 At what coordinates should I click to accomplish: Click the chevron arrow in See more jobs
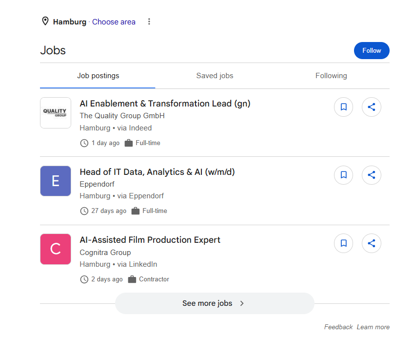pos(242,303)
